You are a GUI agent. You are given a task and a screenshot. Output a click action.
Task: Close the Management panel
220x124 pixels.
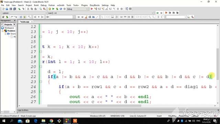coord(15,21)
